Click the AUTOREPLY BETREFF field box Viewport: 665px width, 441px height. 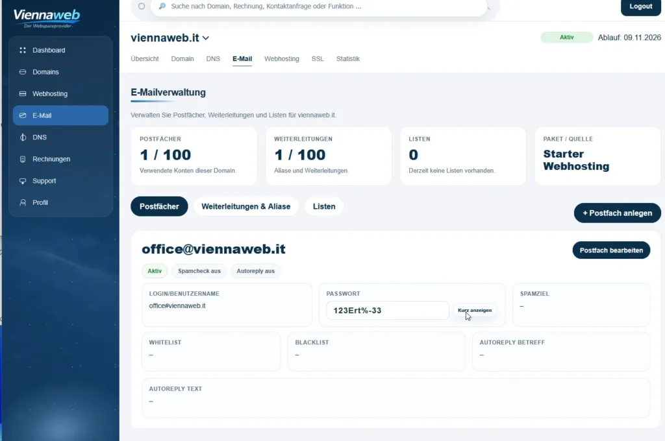pyautogui.click(x=561, y=352)
